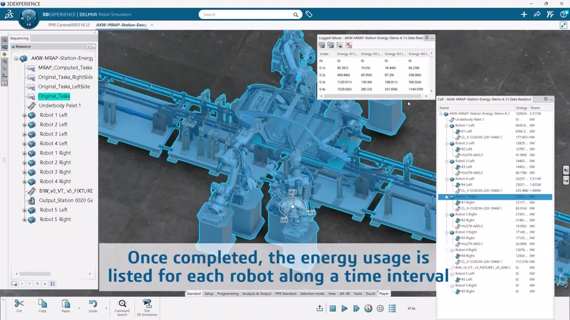
Task: Play the simulation
Action: point(344,308)
